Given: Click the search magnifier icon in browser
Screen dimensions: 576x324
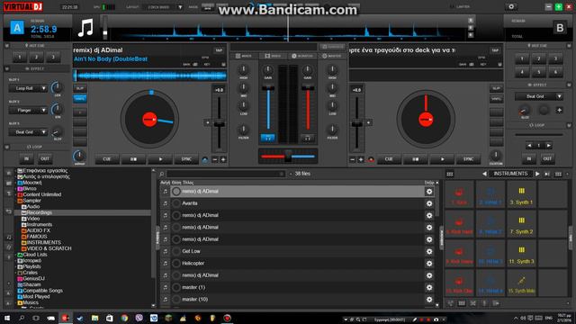Looking at the screenshot, I should pos(162,174).
